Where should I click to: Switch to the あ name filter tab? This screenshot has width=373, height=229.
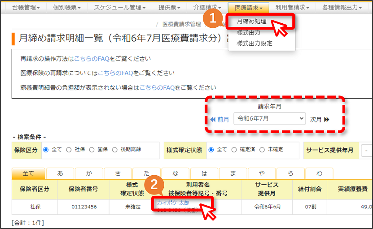click(60, 173)
